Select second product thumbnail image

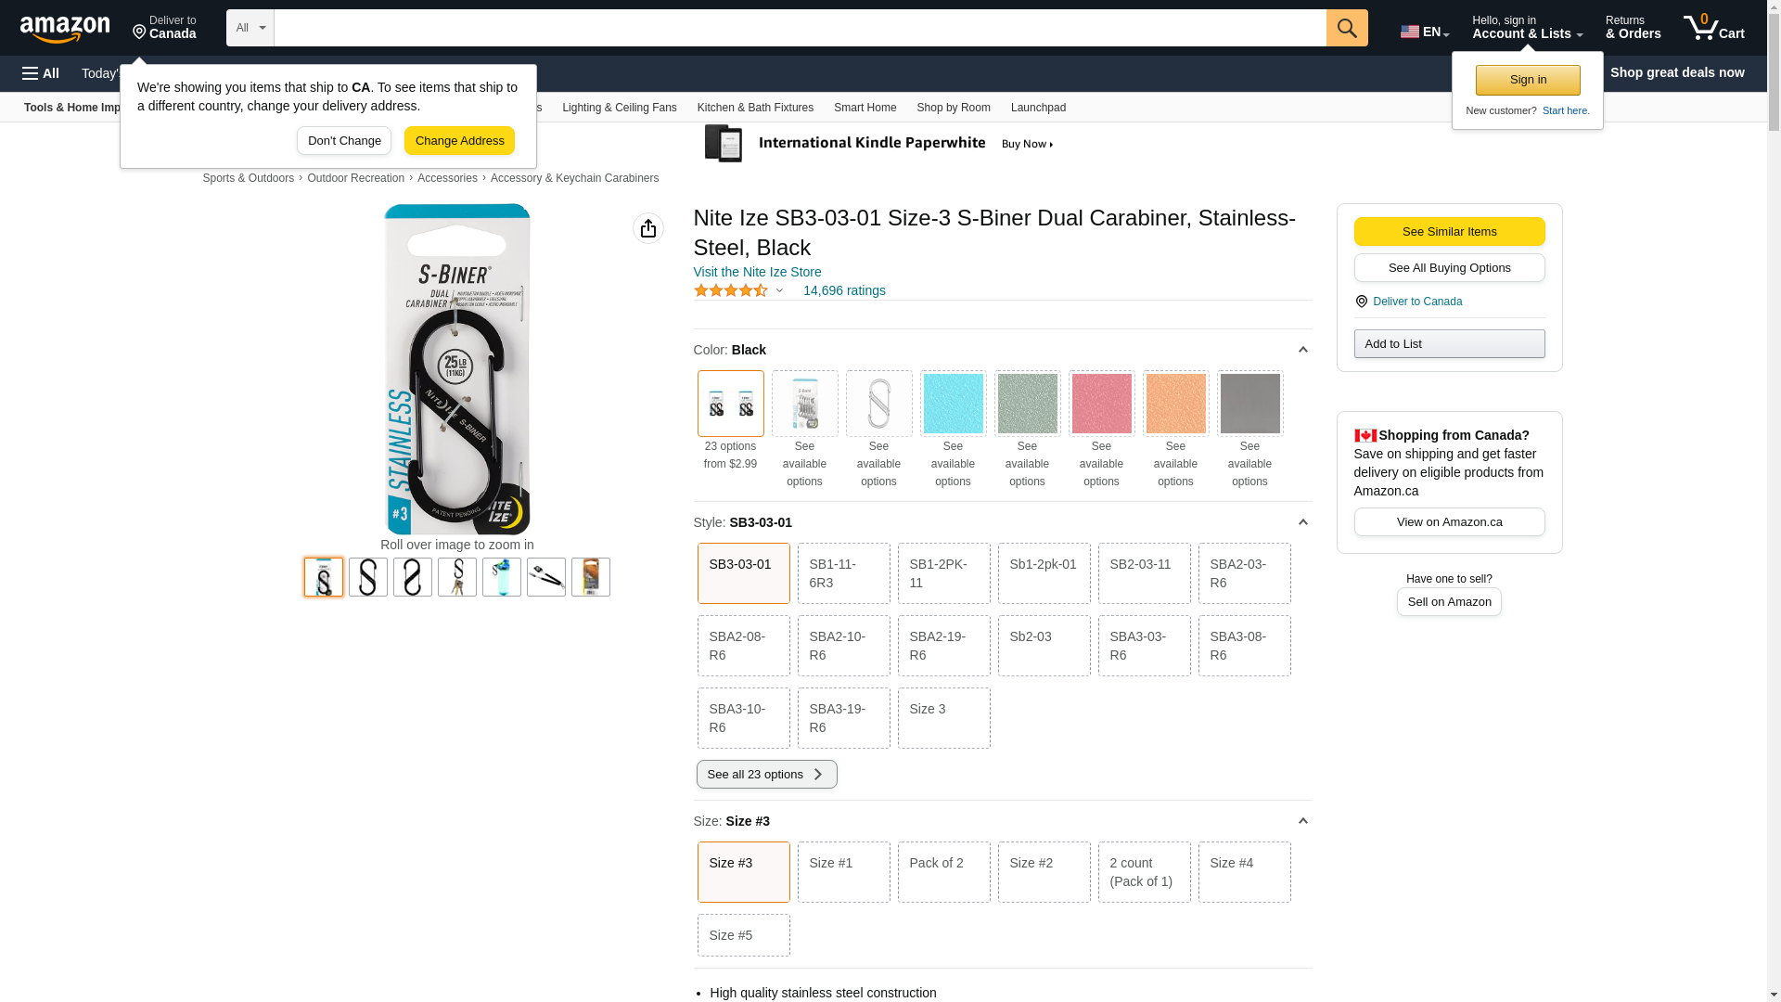pyautogui.click(x=368, y=577)
